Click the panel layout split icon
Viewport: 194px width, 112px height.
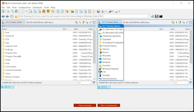pos(23,11)
